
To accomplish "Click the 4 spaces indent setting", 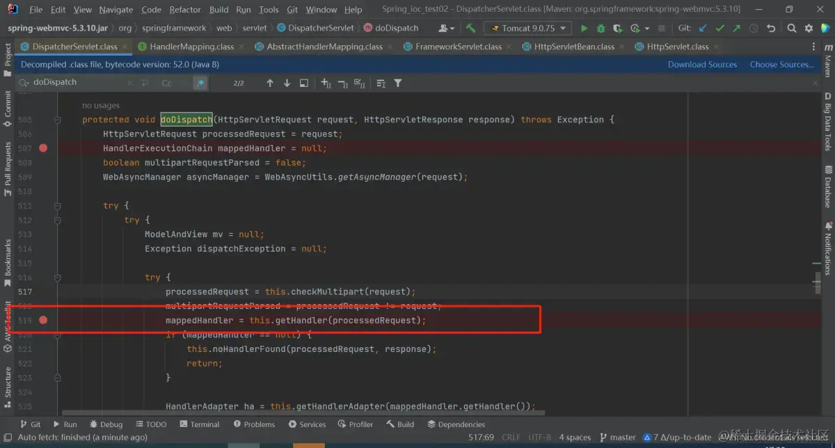I will [x=575, y=438].
